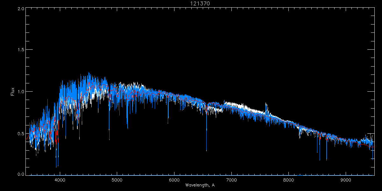Image resolution: width=382 pixels, height=191 pixels.
Task: Select the 4000 x-axis tick label
Action: [60, 179]
